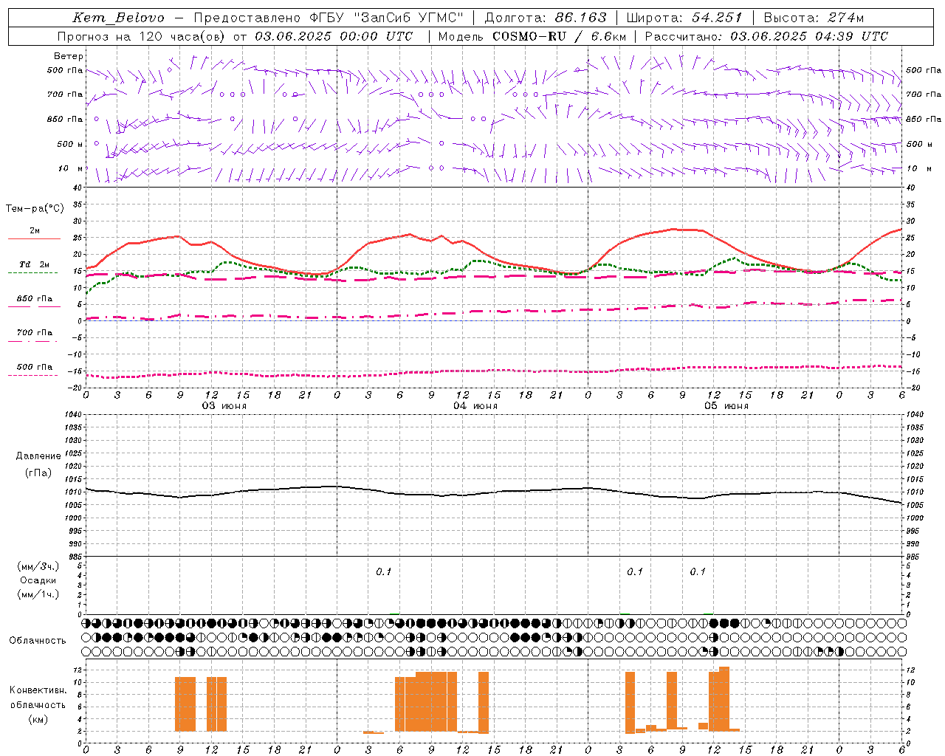Image resolution: width=945 pixels, height=756 pixels.
Task: Click the '(км)' unit under convective cloudiness
Action: coord(38,719)
